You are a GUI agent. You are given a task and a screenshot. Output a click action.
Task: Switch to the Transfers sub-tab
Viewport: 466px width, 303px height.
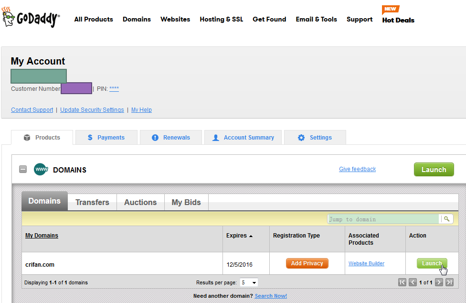click(x=93, y=202)
